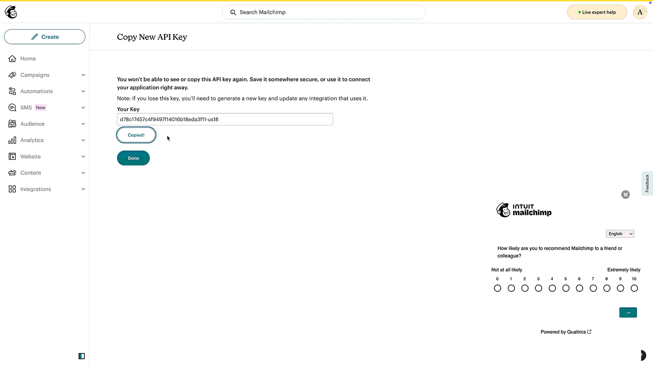This screenshot has width=653, height=367.
Task: Click the Audience icon in sidebar
Action: pos(12,124)
